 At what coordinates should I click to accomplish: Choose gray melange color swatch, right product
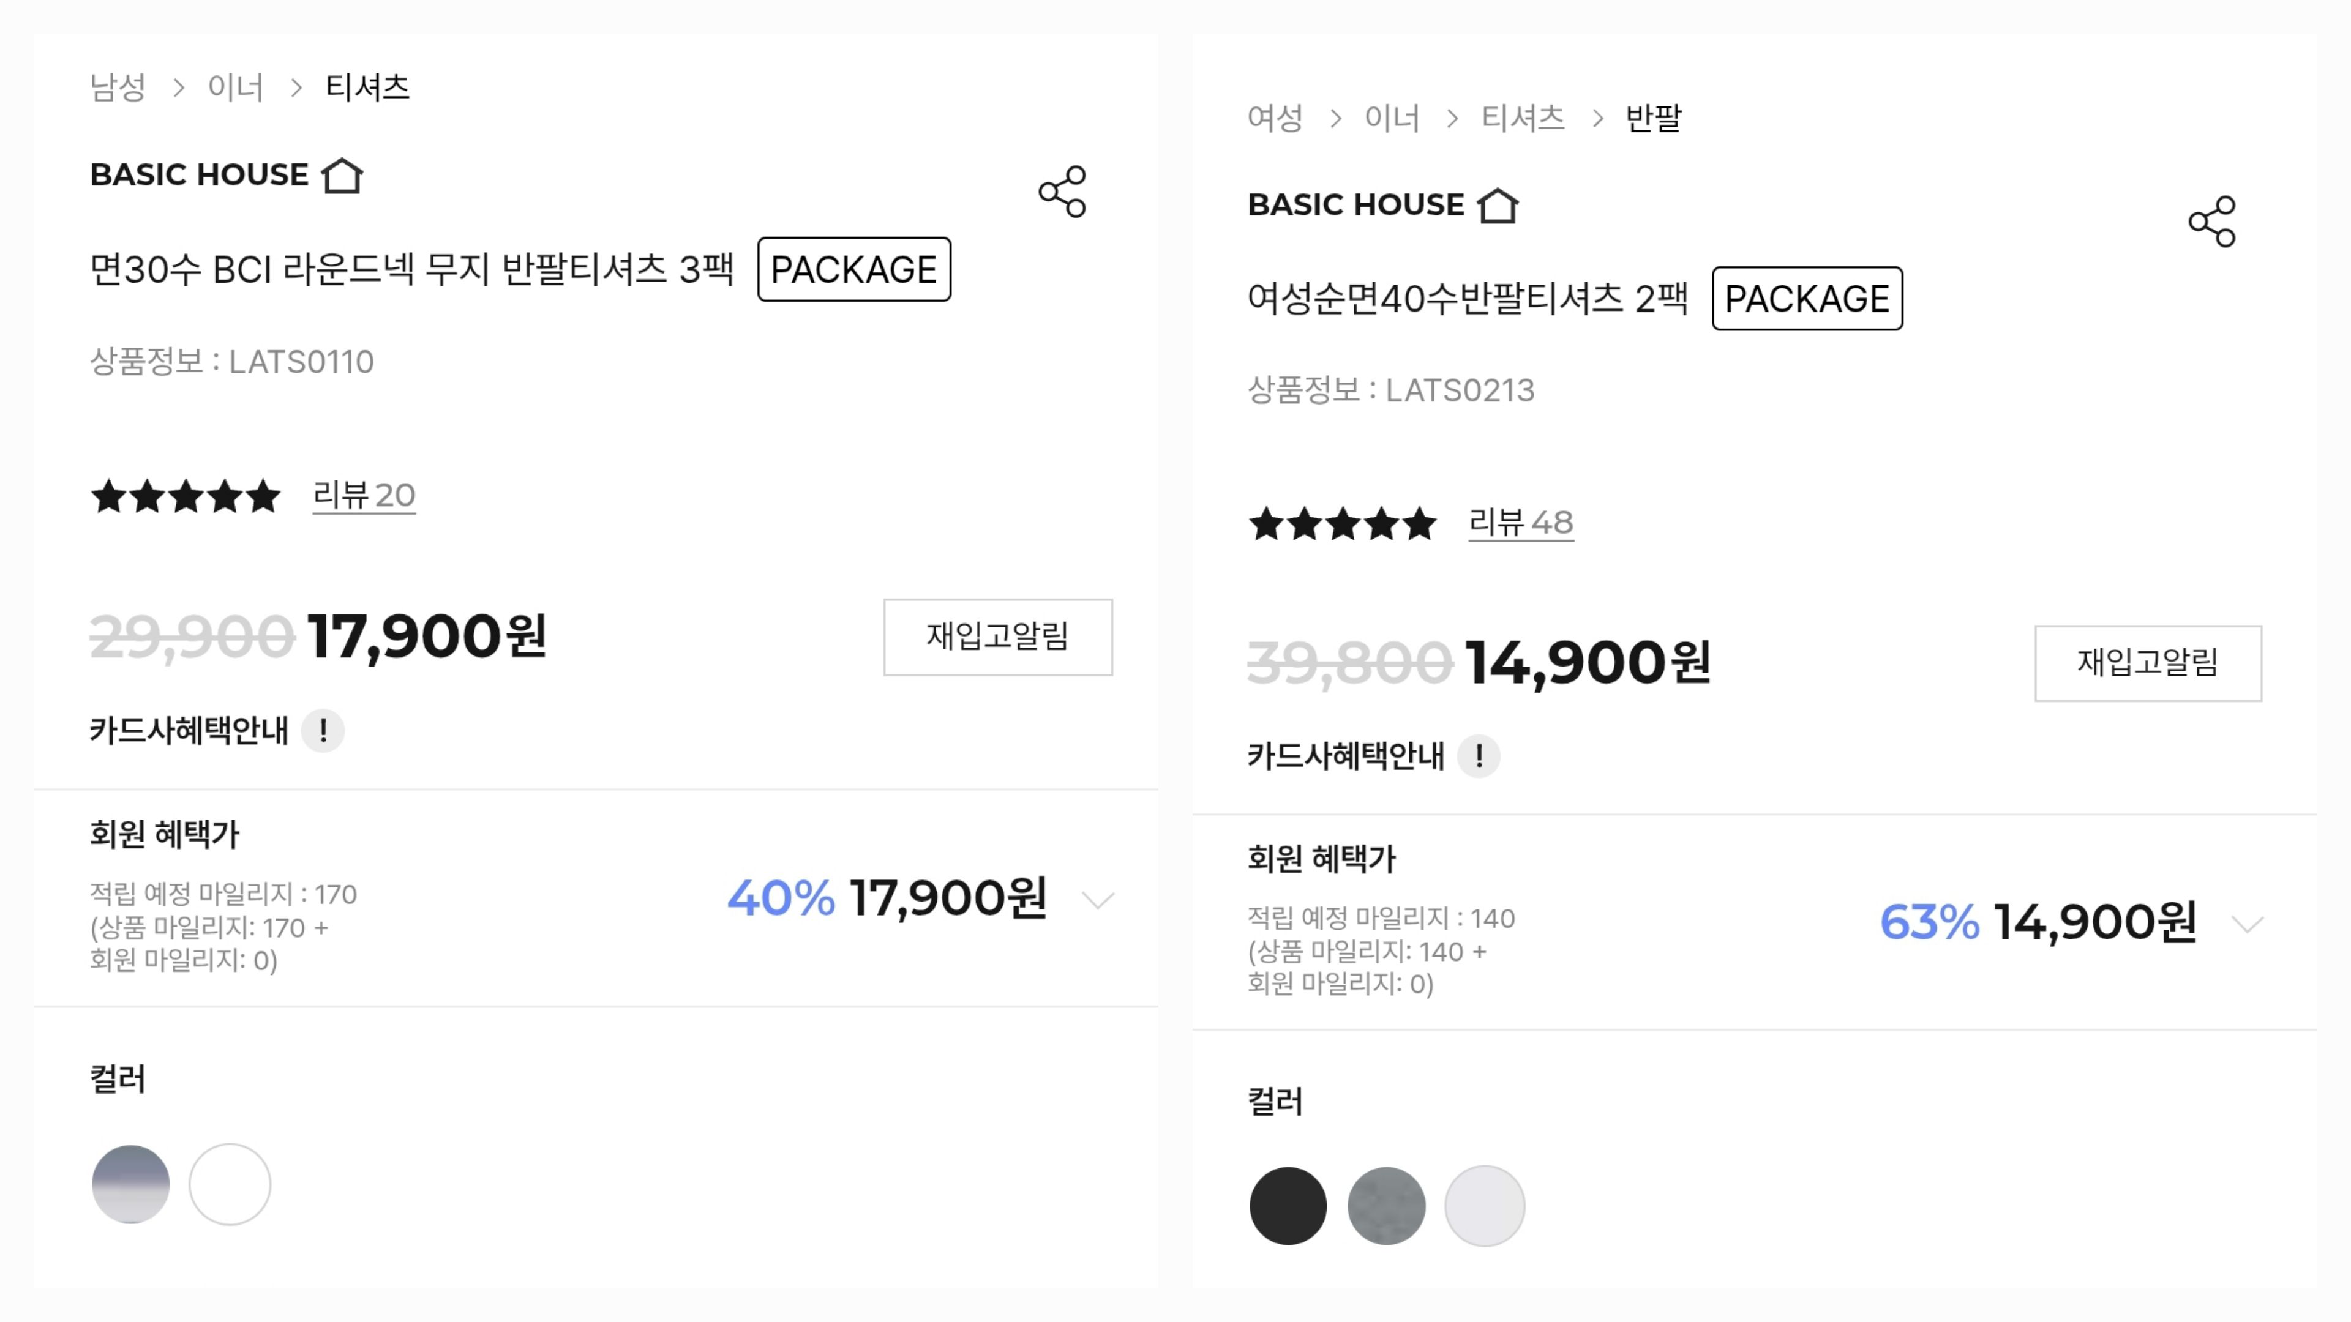click(x=1386, y=1205)
